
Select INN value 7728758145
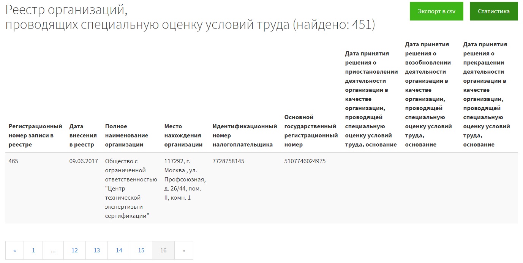coord(229,161)
